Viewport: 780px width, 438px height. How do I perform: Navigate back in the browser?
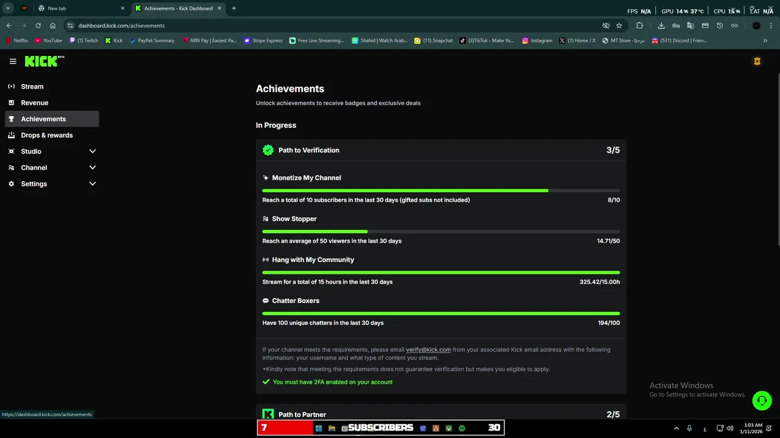coord(9,26)
